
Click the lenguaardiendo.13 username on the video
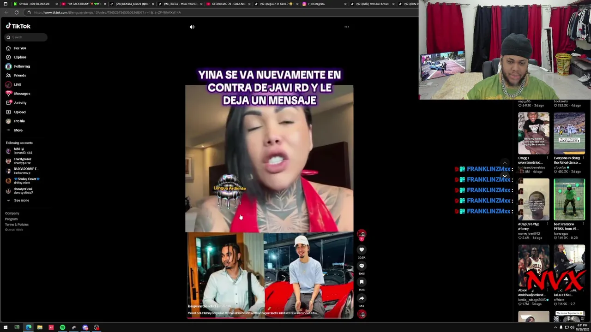202,306
